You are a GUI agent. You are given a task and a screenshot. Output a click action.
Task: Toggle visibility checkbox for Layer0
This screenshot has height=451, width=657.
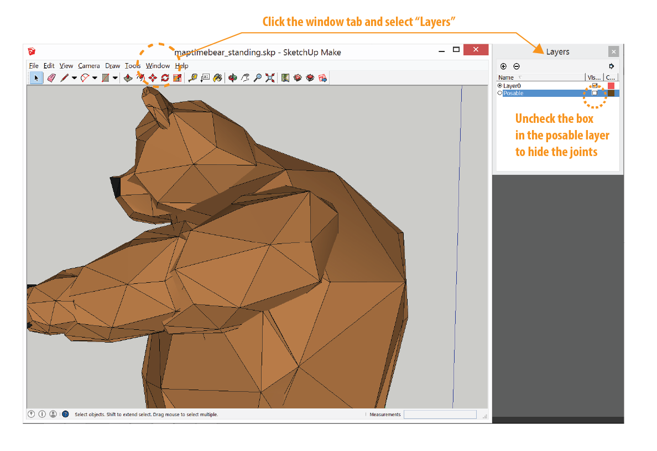pos(595,86)
